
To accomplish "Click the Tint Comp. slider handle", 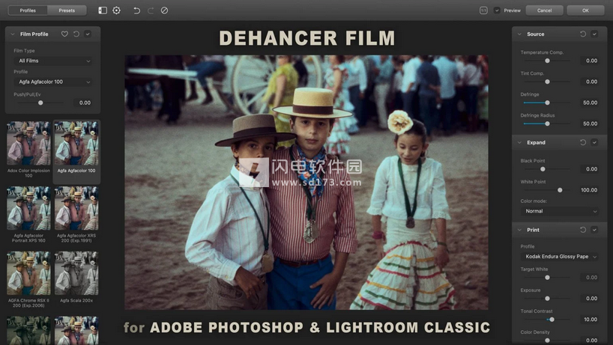I will (547, 82).
